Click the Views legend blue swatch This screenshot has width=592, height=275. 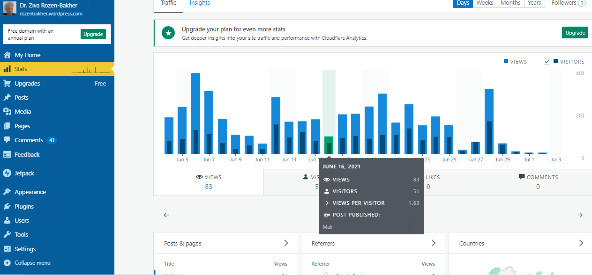pyautogui.click(x=506, y=61)
